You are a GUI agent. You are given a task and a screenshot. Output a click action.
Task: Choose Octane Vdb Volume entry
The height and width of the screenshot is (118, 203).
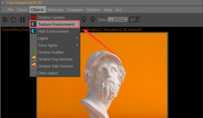55,66
